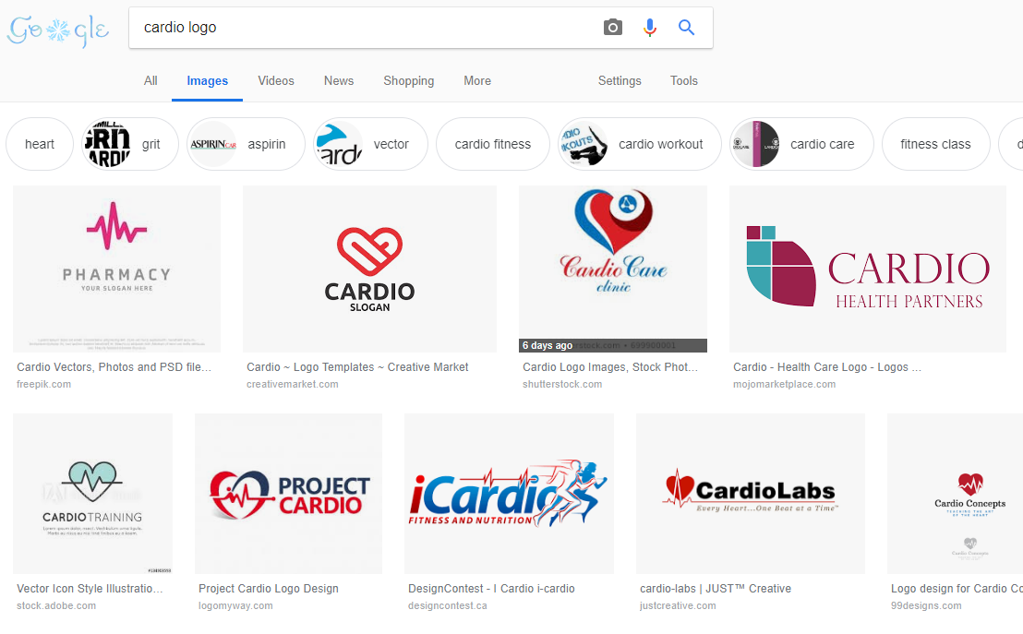The image size is (1023, 634).
Task: Click the blue magnifying glass search icon
Action: click(686, 28)
